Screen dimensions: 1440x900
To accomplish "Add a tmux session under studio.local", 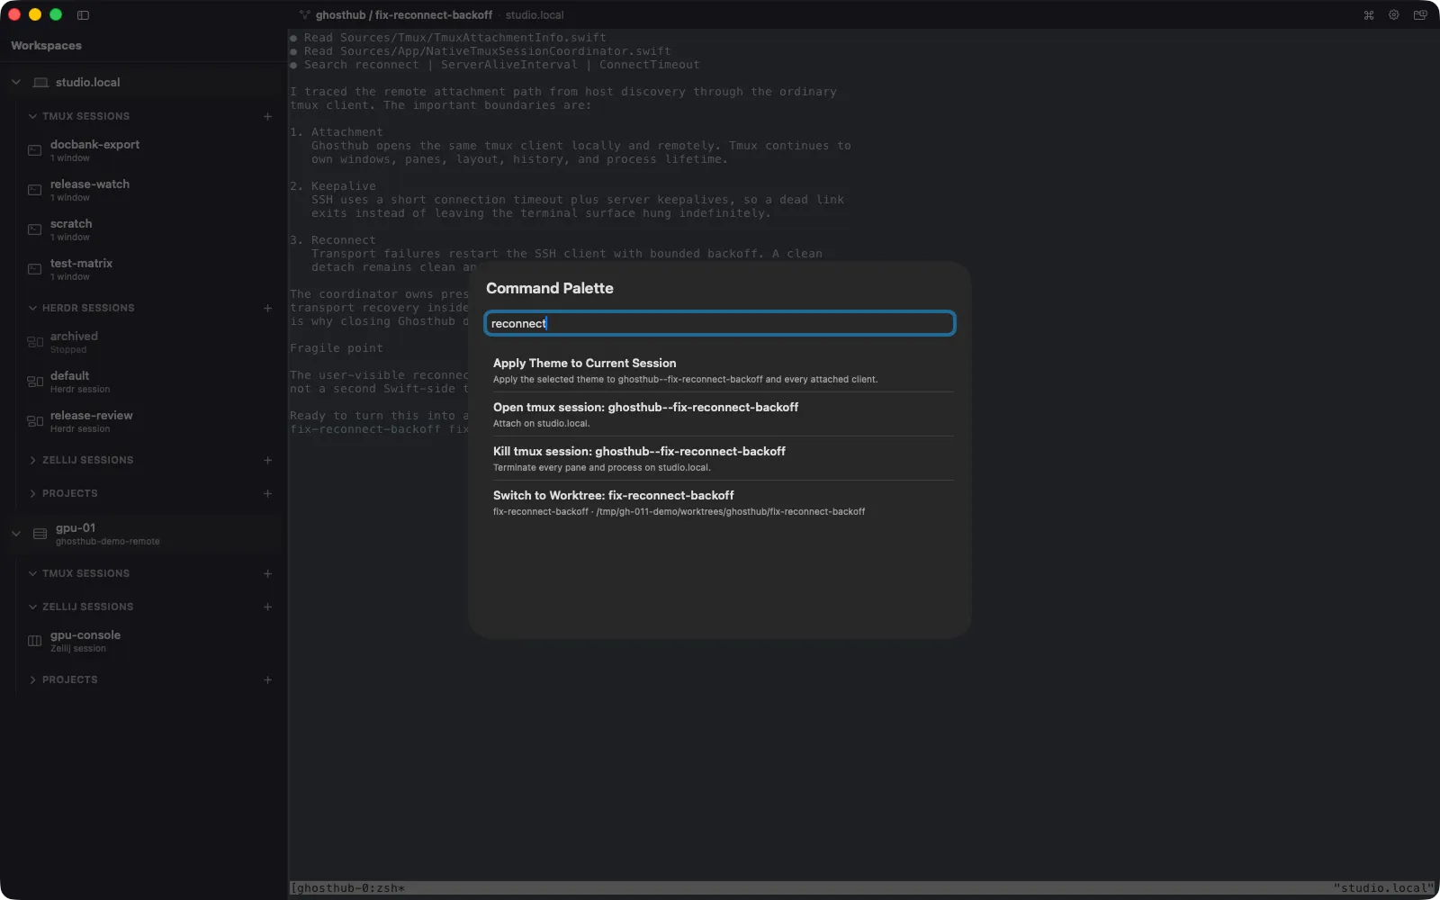I will point(267,116).
